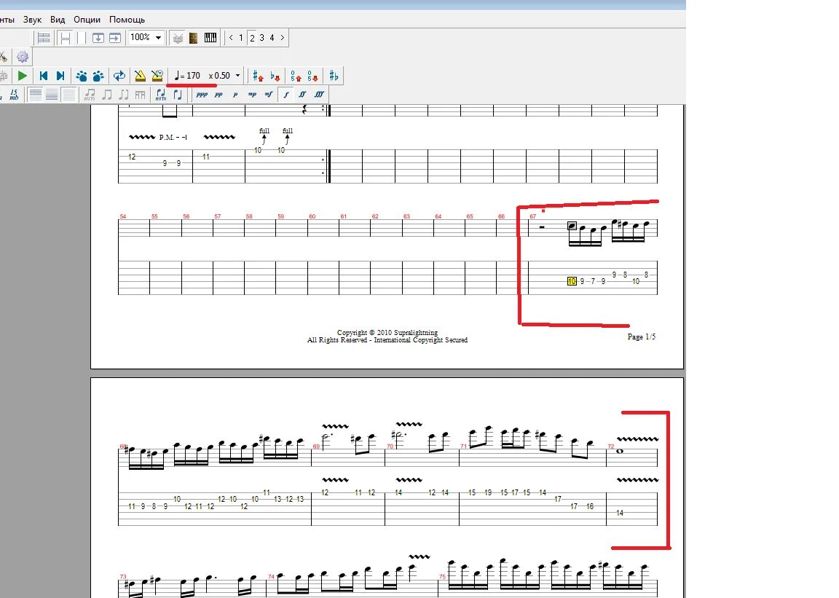
Task: Click the grayed icon right of zoom box
Action: click(x=178, y=38)
